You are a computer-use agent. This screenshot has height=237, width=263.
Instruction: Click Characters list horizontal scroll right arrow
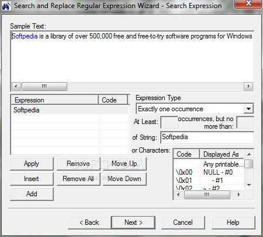click(239, 194)
